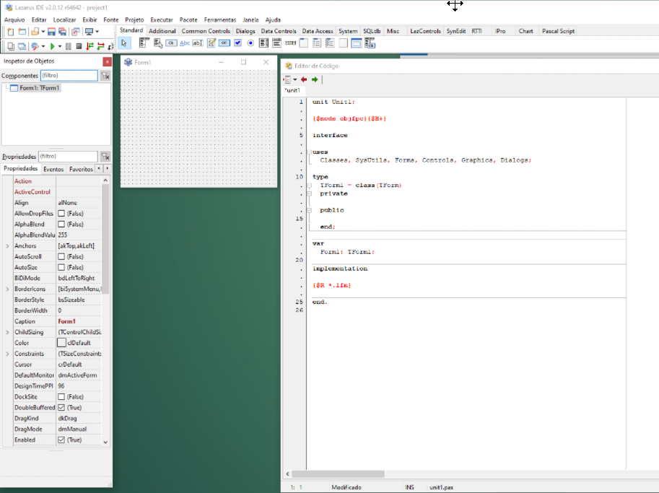Click the green Run (play) button
659x493 pixels.
52,46
